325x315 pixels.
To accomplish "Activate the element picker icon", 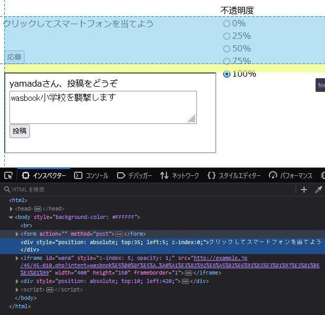I will 8,176.
